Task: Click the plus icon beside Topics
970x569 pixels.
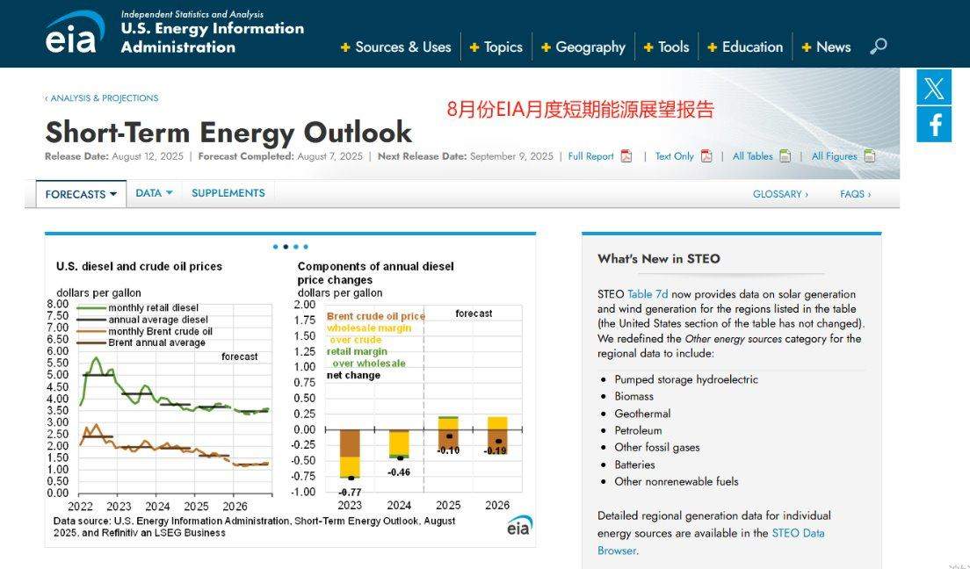Action: [x=474, y=47]
